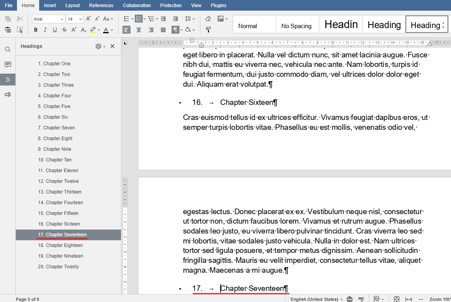
Task: Toggle italic formatting
Action: tap(45, 30)
